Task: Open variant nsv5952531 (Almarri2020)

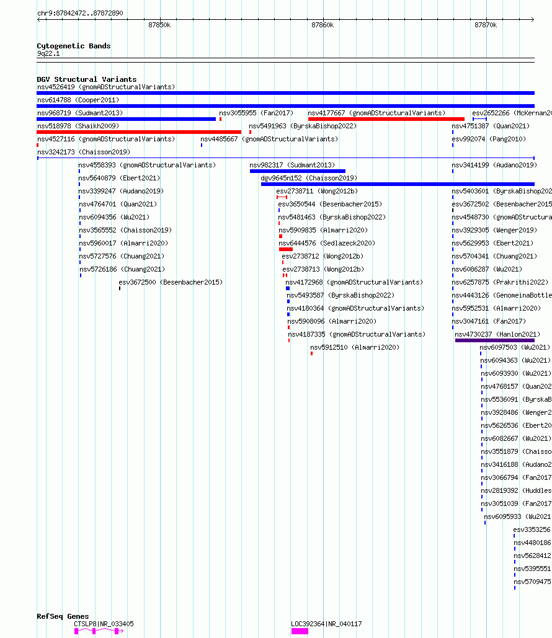Action: click(497, 308)
